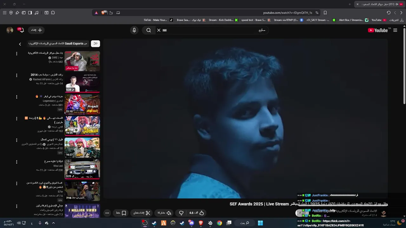Open the Stream via RTMP bookmark
Screen dimensions: 406x228
pos(288,20)
